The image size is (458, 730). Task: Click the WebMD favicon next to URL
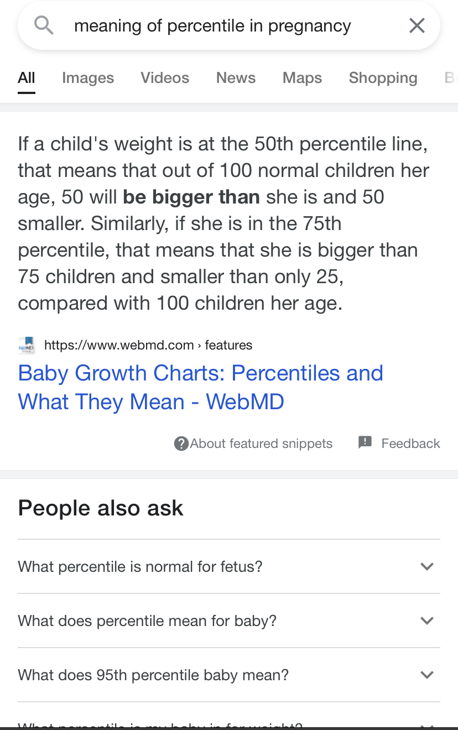coord(27,345)
